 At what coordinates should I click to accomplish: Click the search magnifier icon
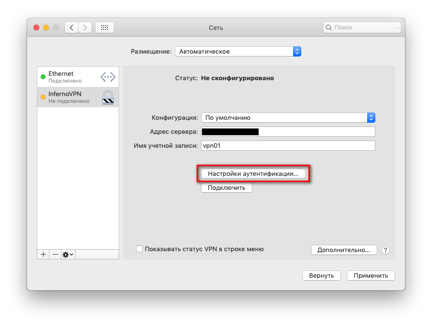point(329,28)
